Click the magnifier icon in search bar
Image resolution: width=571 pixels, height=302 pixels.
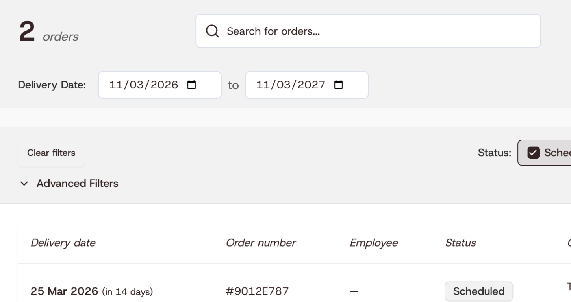pyautogui.click(x=212, y=31)
